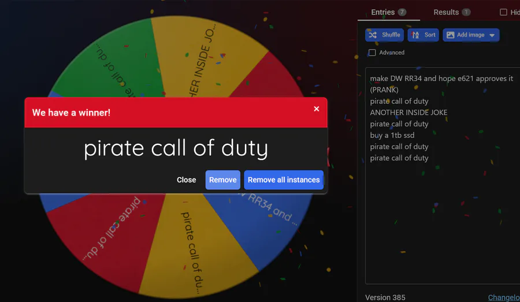Open the Changelog link

[504, 297]
